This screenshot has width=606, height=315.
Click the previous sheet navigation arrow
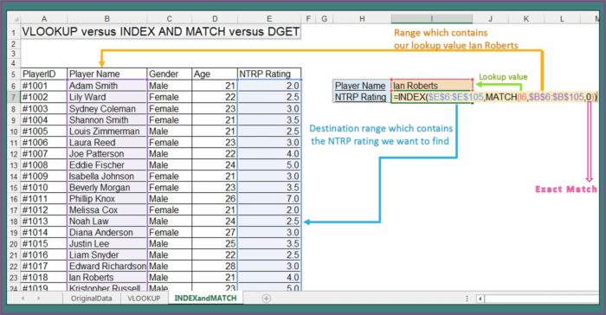point(23,299)
